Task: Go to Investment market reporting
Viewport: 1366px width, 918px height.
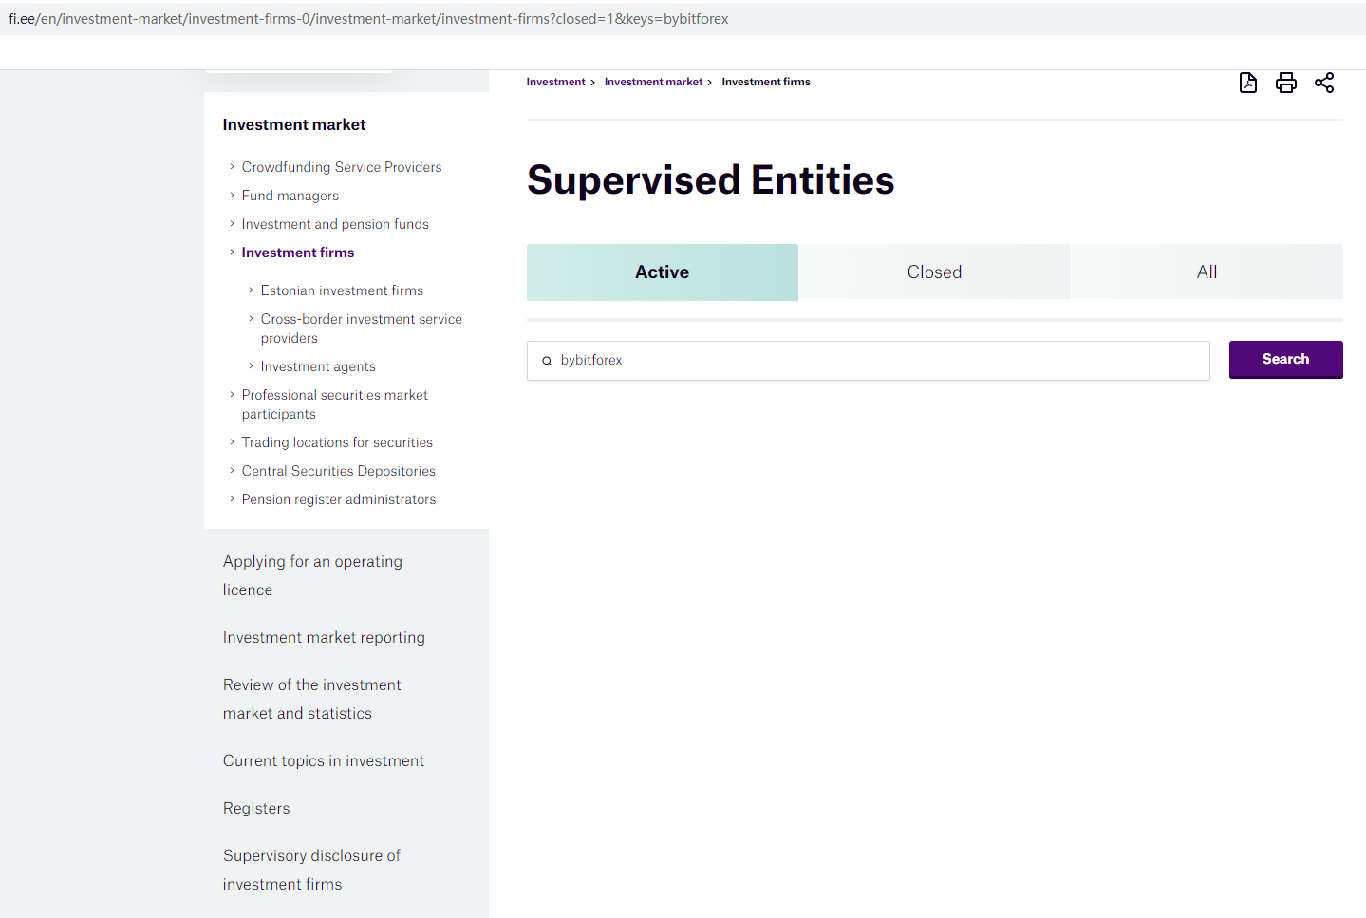Action: (x=324, y=638)
